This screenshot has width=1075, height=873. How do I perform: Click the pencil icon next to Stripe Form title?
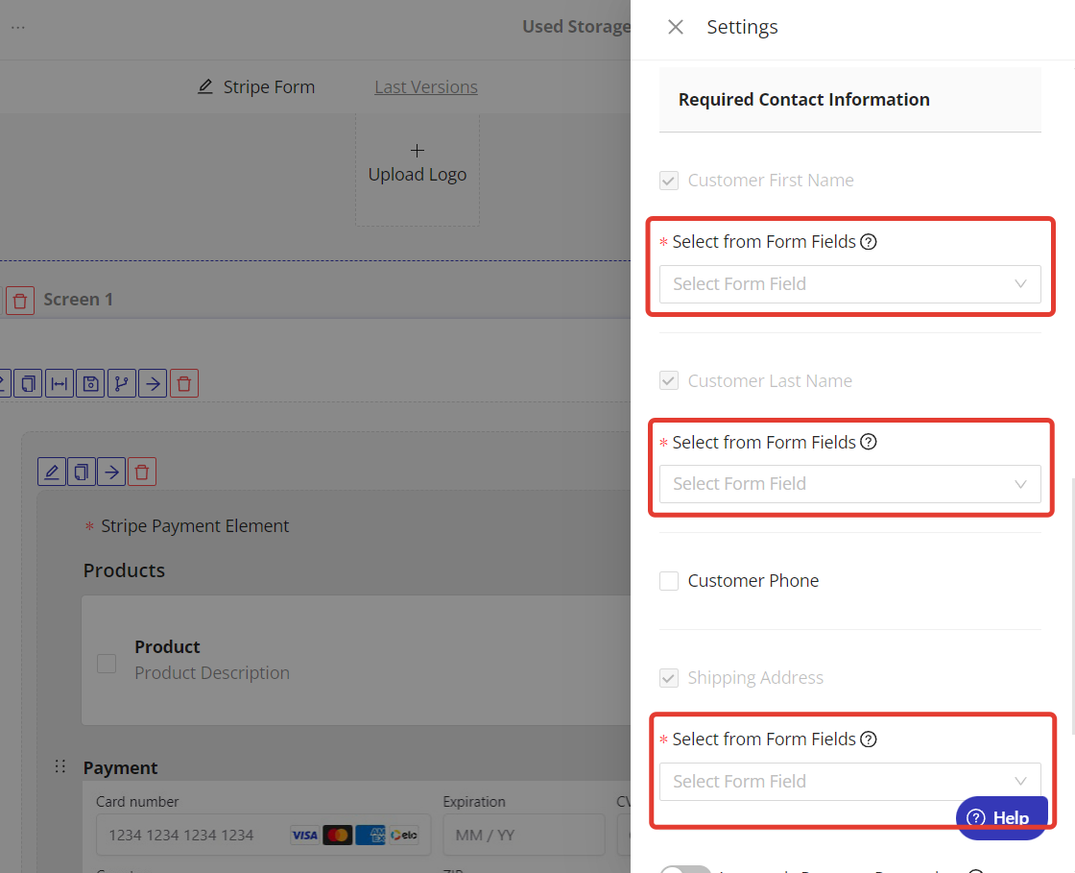tap(205, 87)
